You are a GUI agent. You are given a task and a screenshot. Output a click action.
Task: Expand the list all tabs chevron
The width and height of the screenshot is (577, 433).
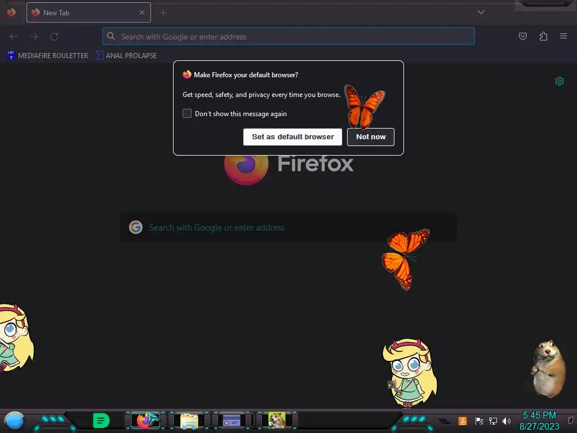point(481,12)
